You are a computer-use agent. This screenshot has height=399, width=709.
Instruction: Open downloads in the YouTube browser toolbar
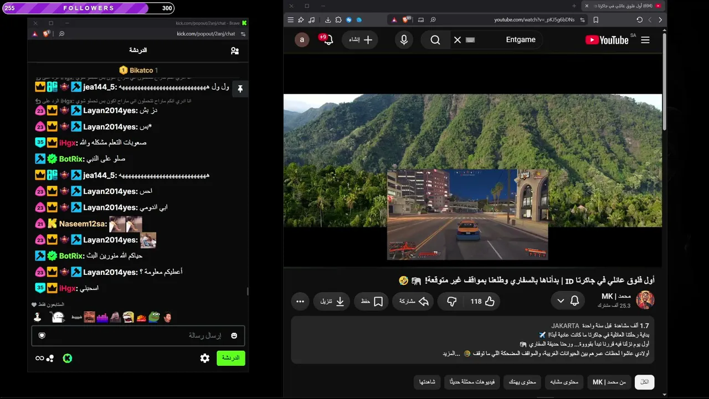pyautogui.click(x=328, y=20)
